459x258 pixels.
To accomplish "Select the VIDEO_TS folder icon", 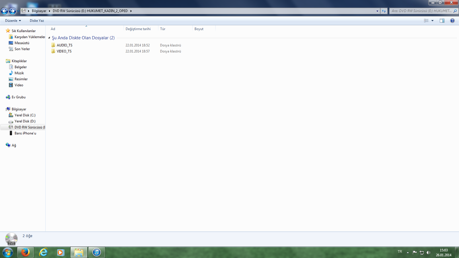I will 53,51.
